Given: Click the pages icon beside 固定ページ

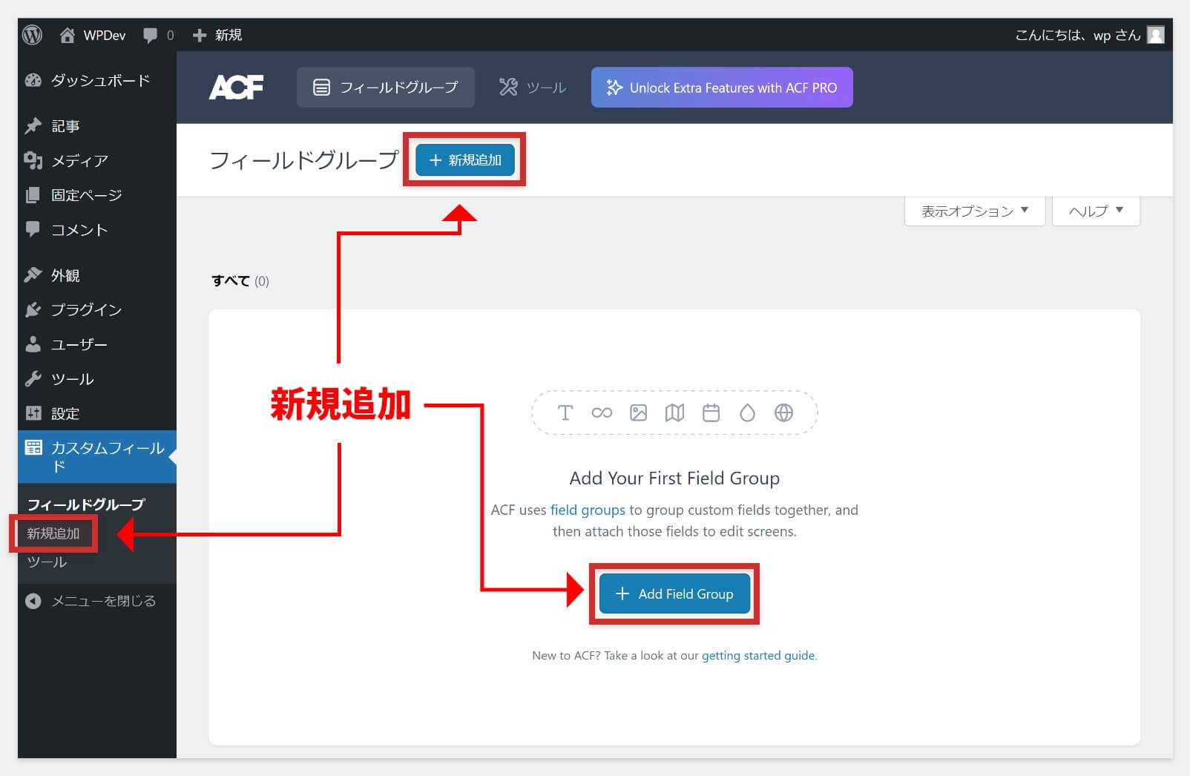Looking at the screenshot, I should point(33,195).
